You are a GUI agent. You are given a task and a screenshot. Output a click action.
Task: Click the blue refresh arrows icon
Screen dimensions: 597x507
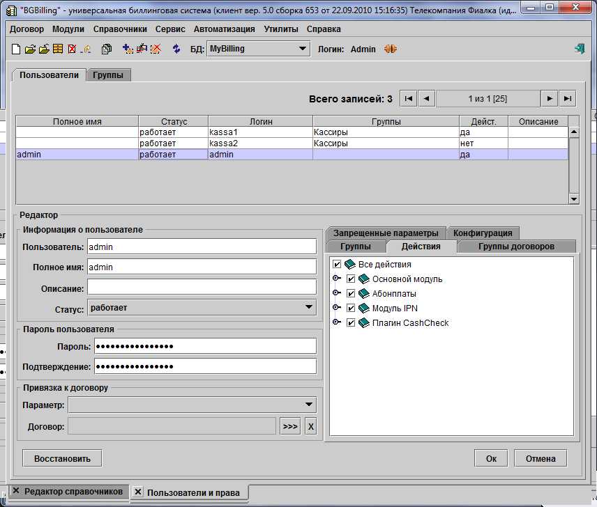click(176, 49)
